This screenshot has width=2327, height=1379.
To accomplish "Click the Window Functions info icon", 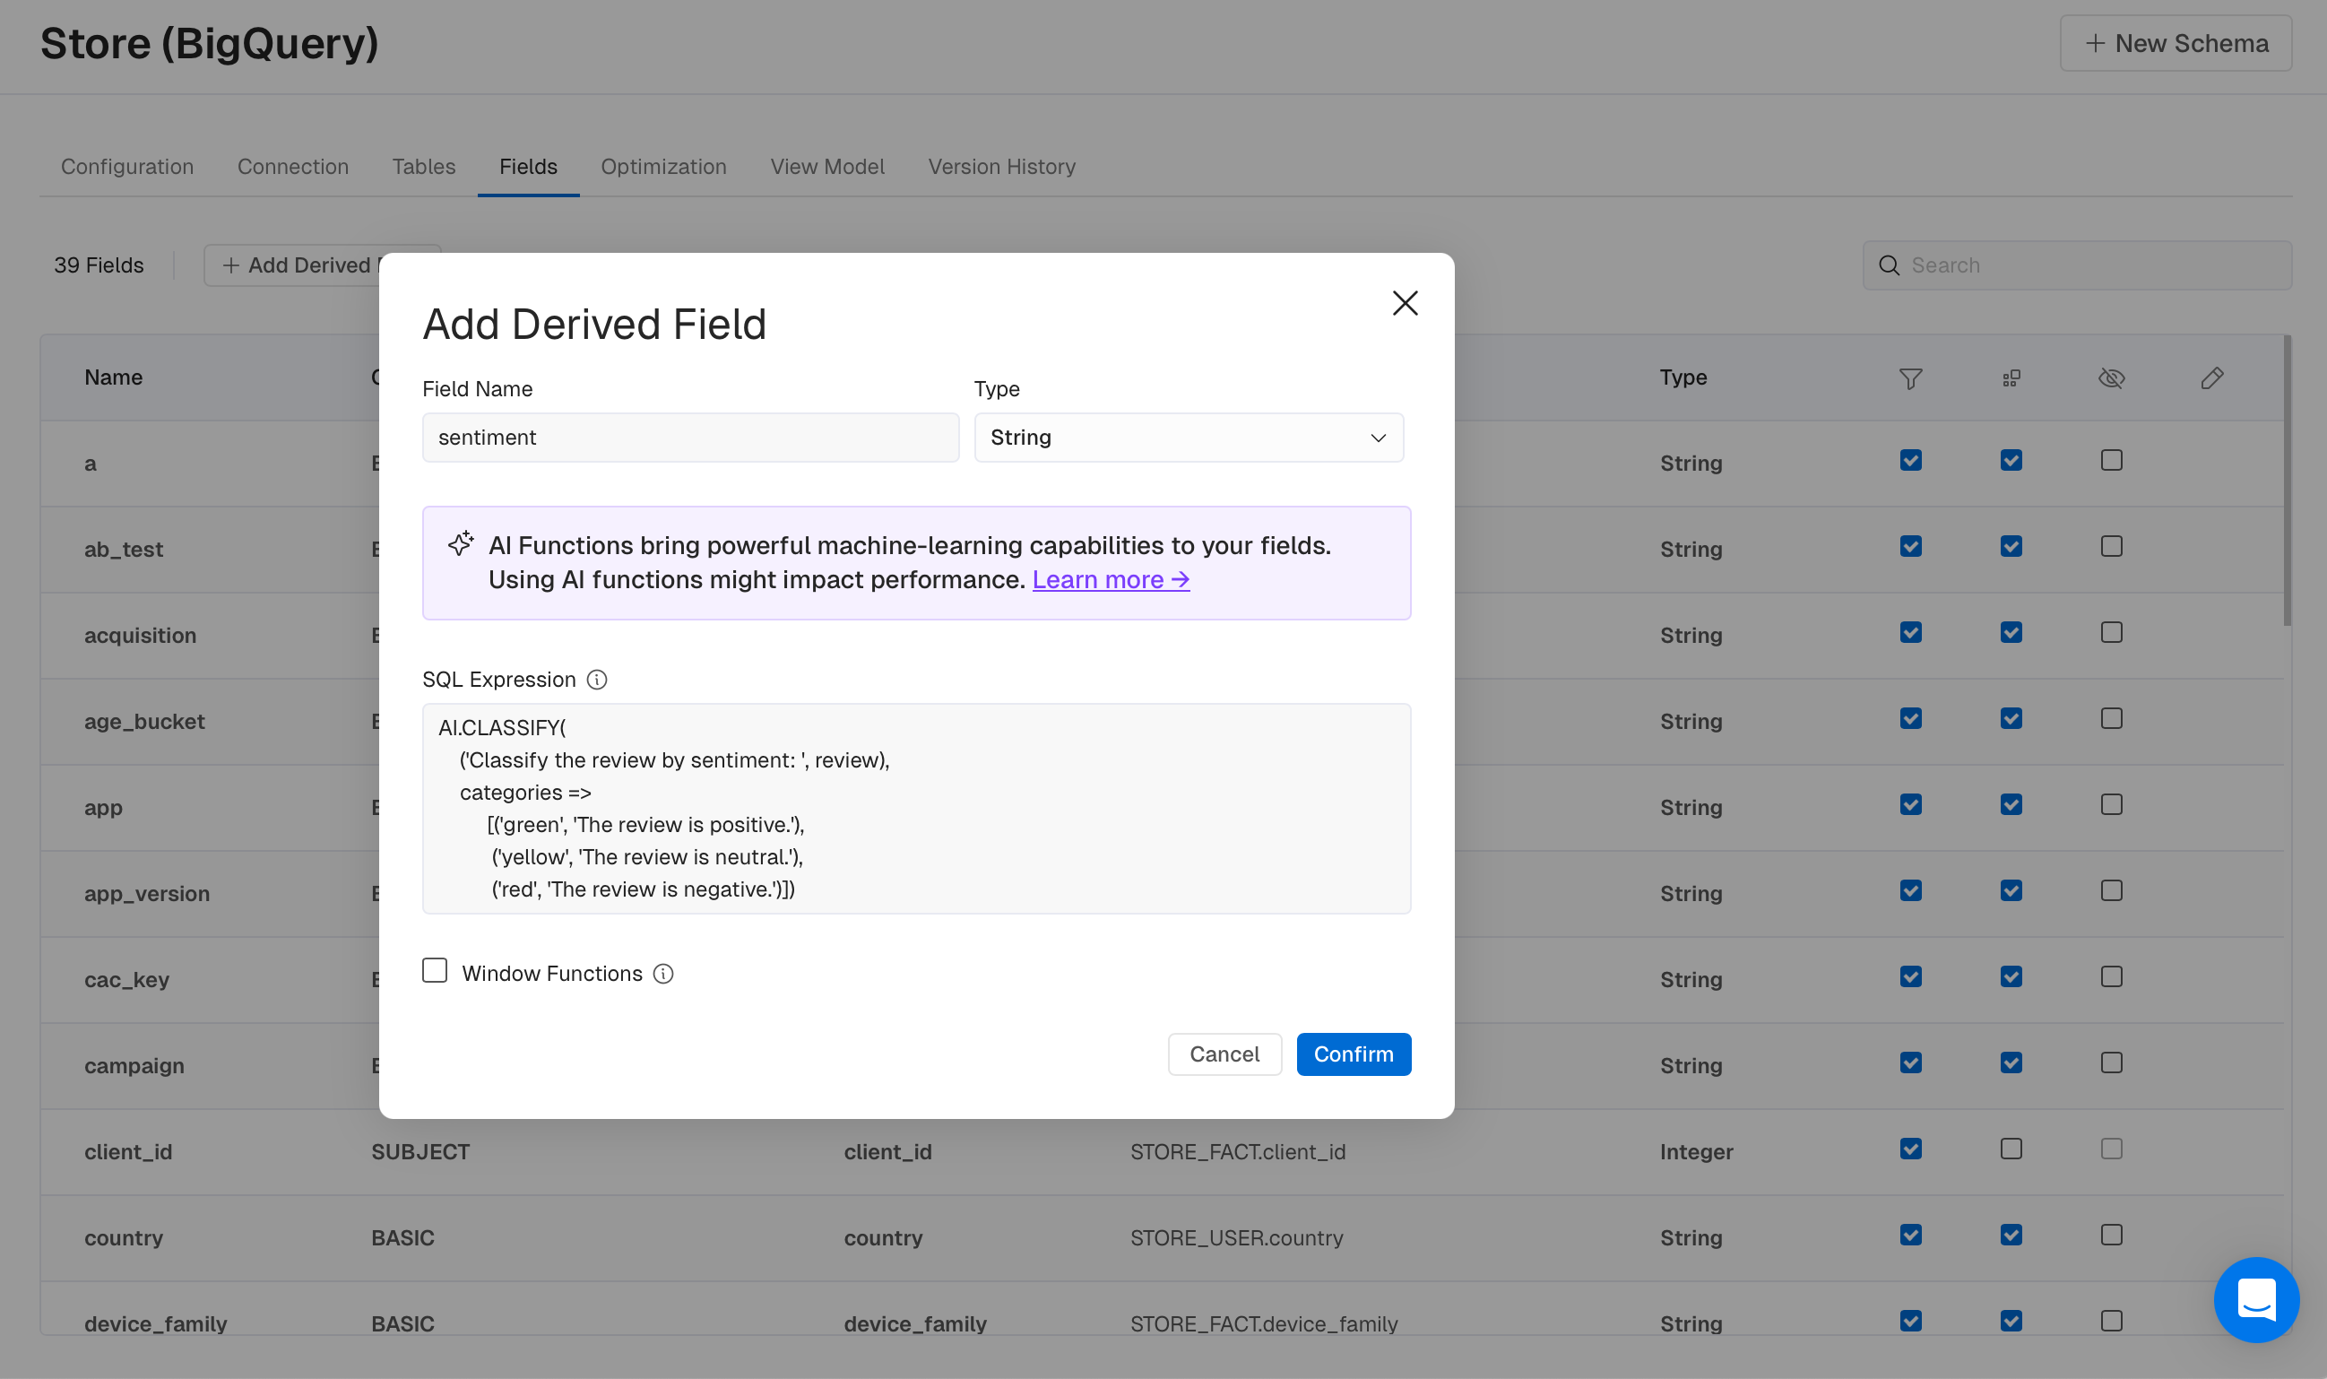I will pos(662,974).
